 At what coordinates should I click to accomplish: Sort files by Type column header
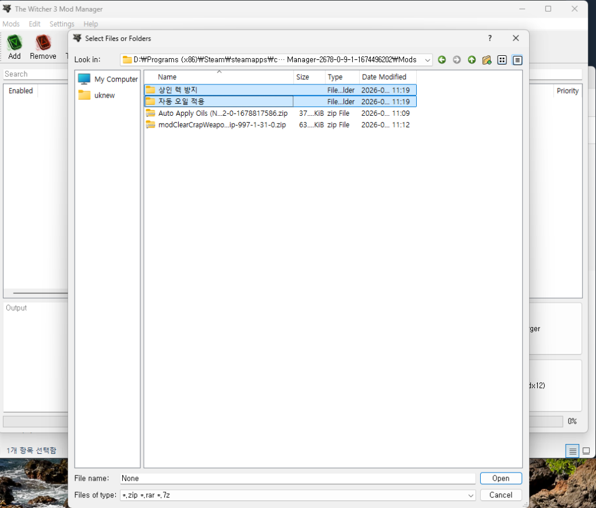click(x=342, y=77)
